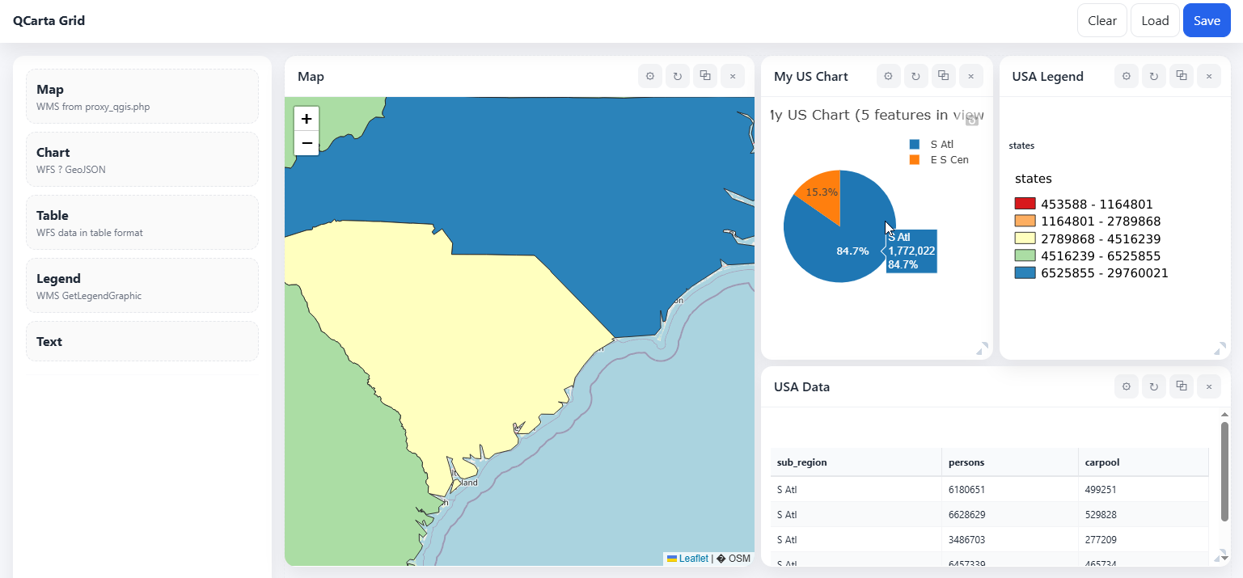1243x578 pixels.
Task: Refresh the My US Chart panel
Action: click(915, 76)
